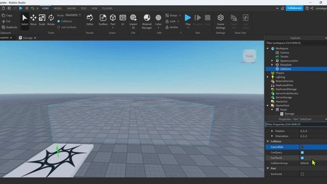Open Game Settings
327x184 pixels.
[x=220, y=21]
